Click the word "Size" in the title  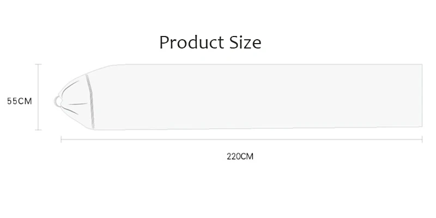[x=245, y=43]
